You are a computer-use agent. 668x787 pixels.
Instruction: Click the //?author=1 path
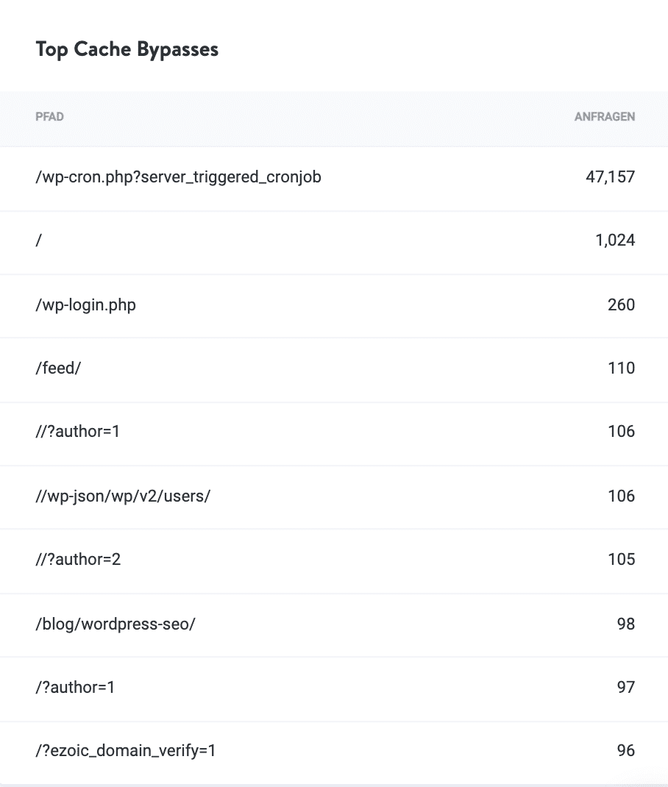[79, 432]
